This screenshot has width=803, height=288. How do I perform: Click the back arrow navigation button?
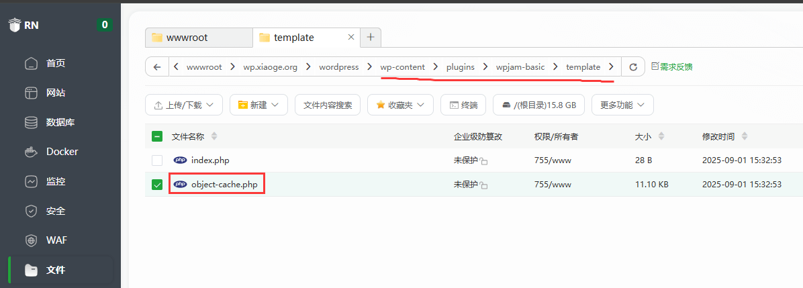tap(156, 67)
